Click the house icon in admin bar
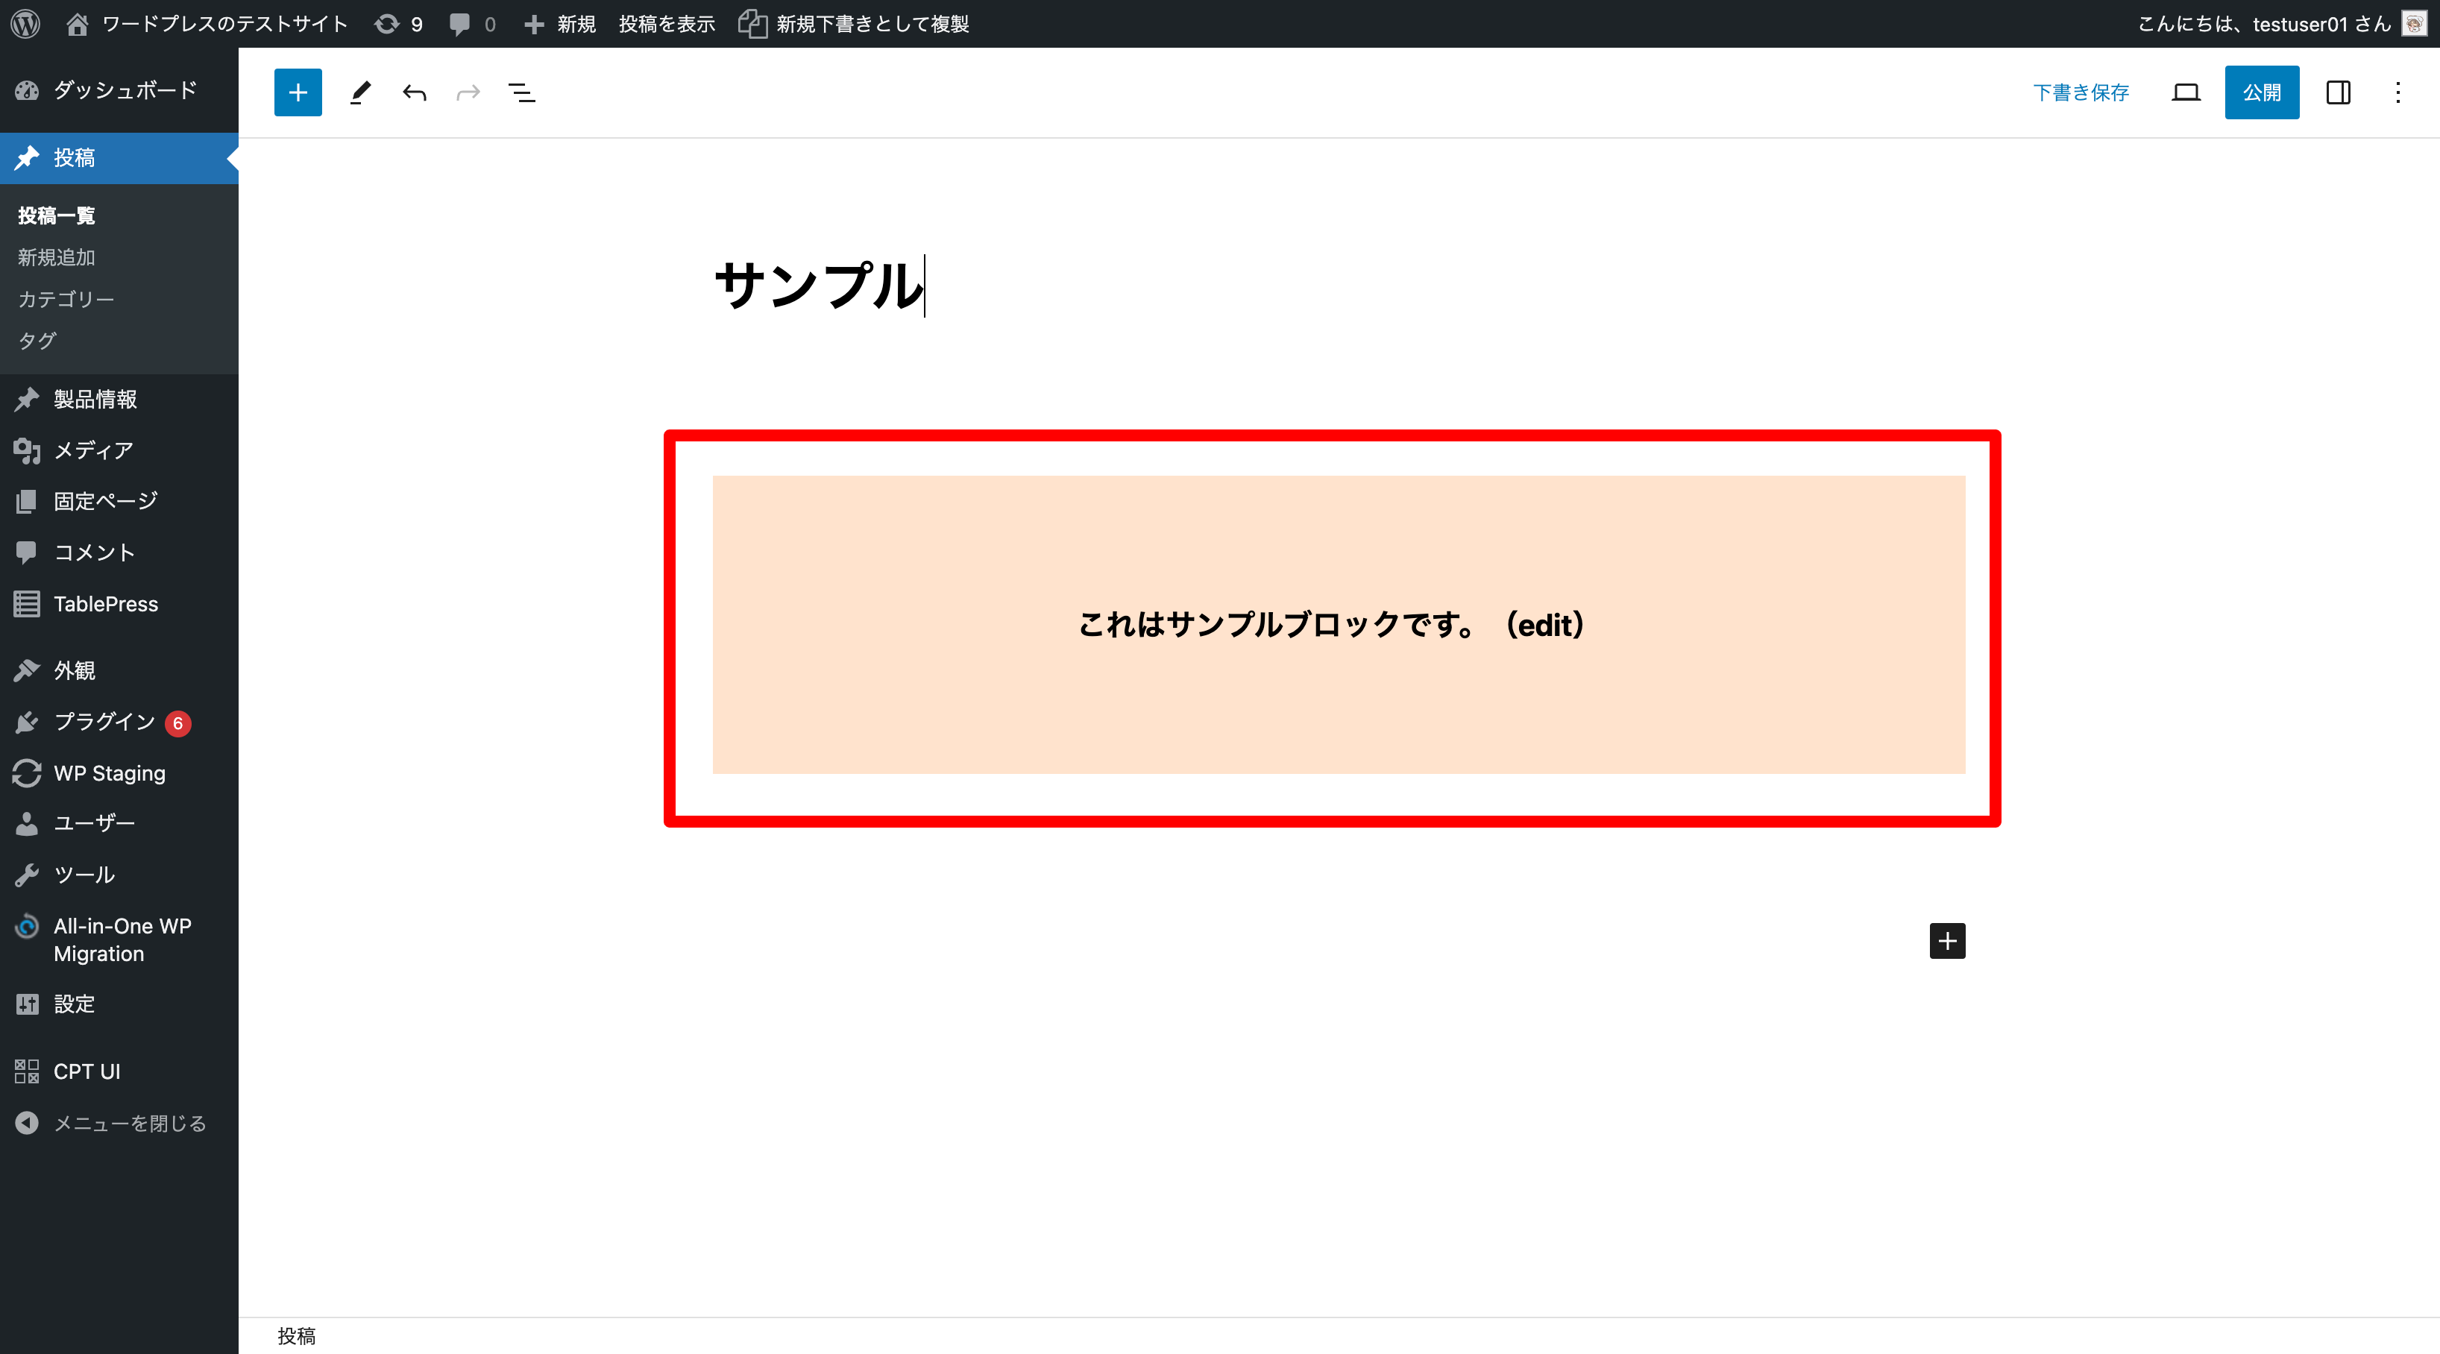 [x=77, y=24]
